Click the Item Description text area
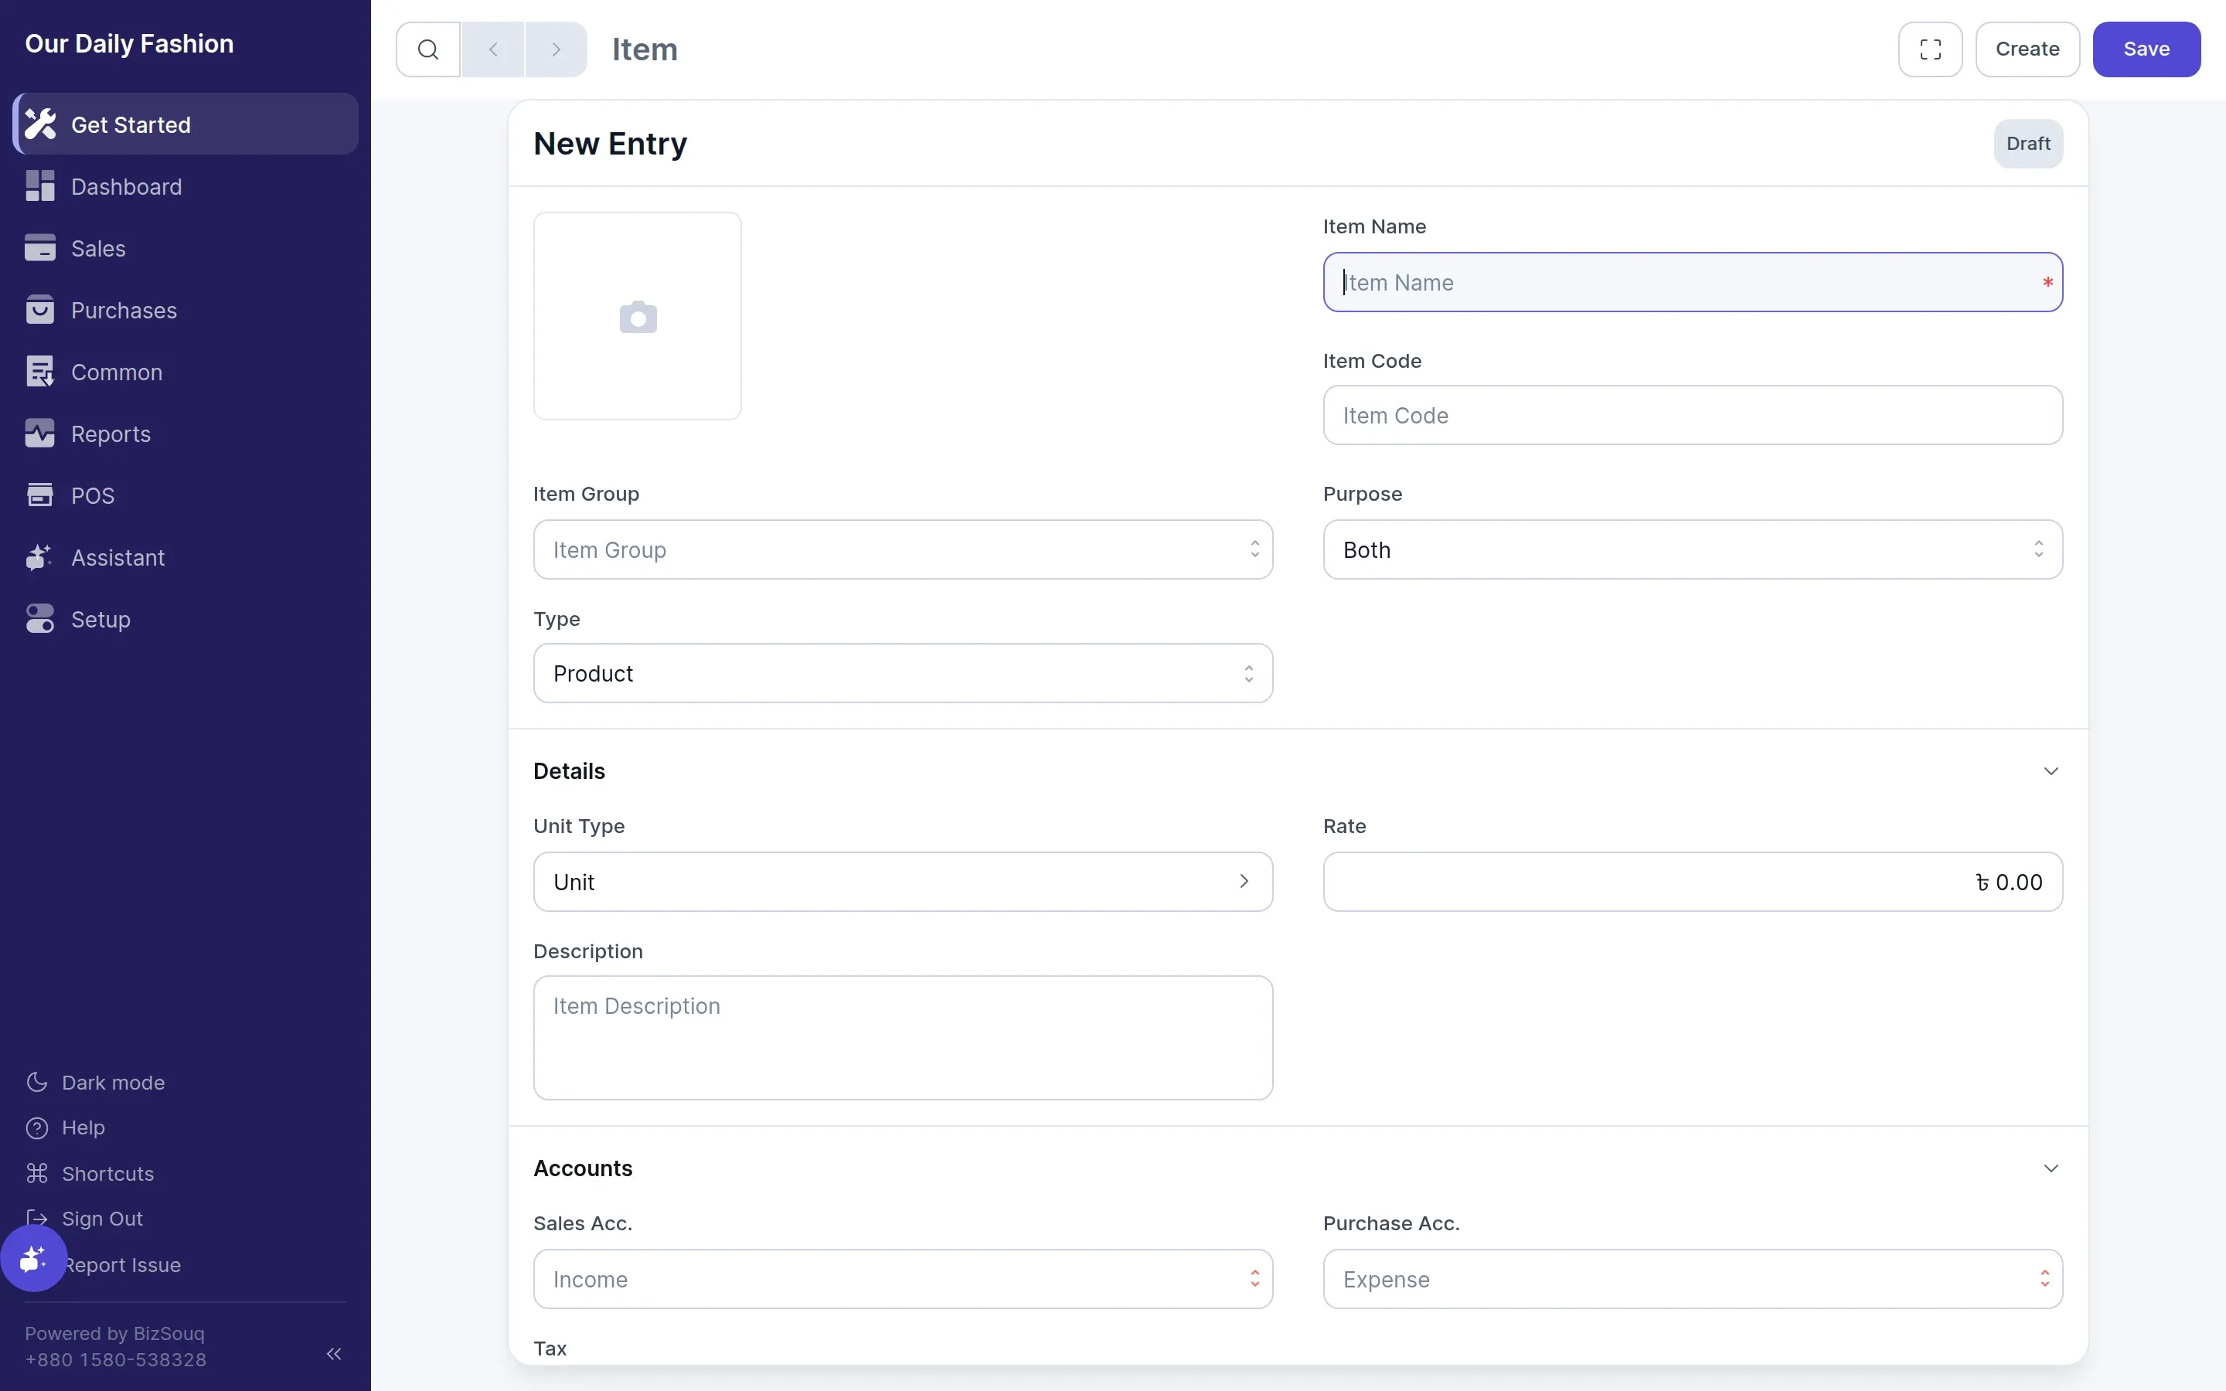Screen dimensions: 2226x1391 tap(902, 1037)
